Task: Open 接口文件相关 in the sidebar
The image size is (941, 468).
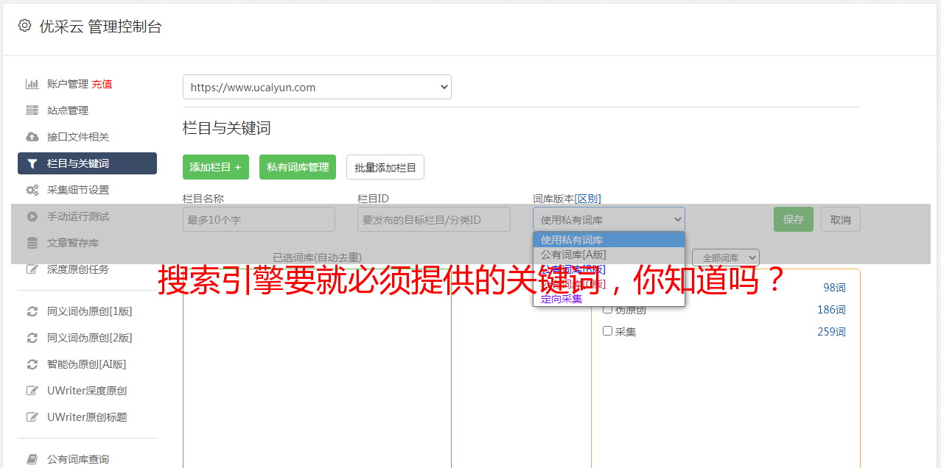Action: pos(78,137)
